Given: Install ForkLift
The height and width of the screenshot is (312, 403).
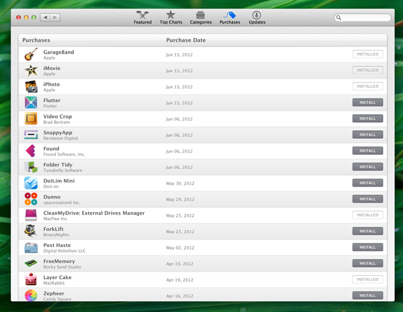Looking at the screenshot, I should pos(367,231).
